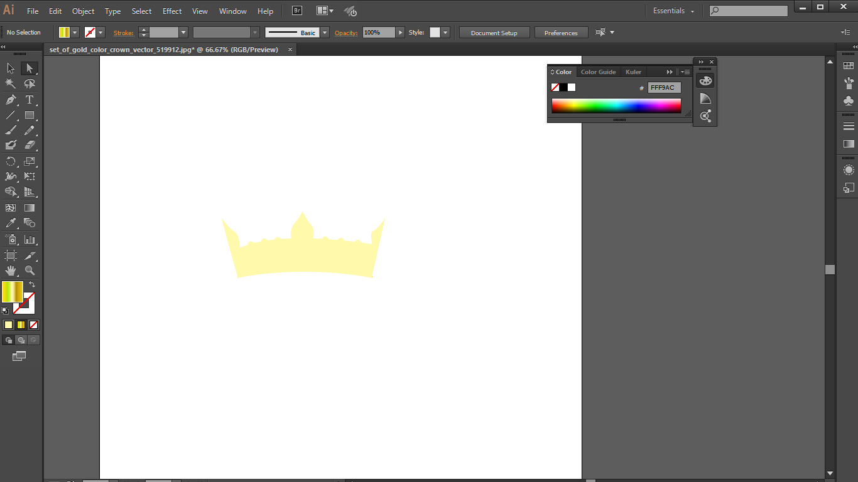The image size is (858, 482).
Task: Switch to the Kuler tab
Action: (x=633, y=72)
